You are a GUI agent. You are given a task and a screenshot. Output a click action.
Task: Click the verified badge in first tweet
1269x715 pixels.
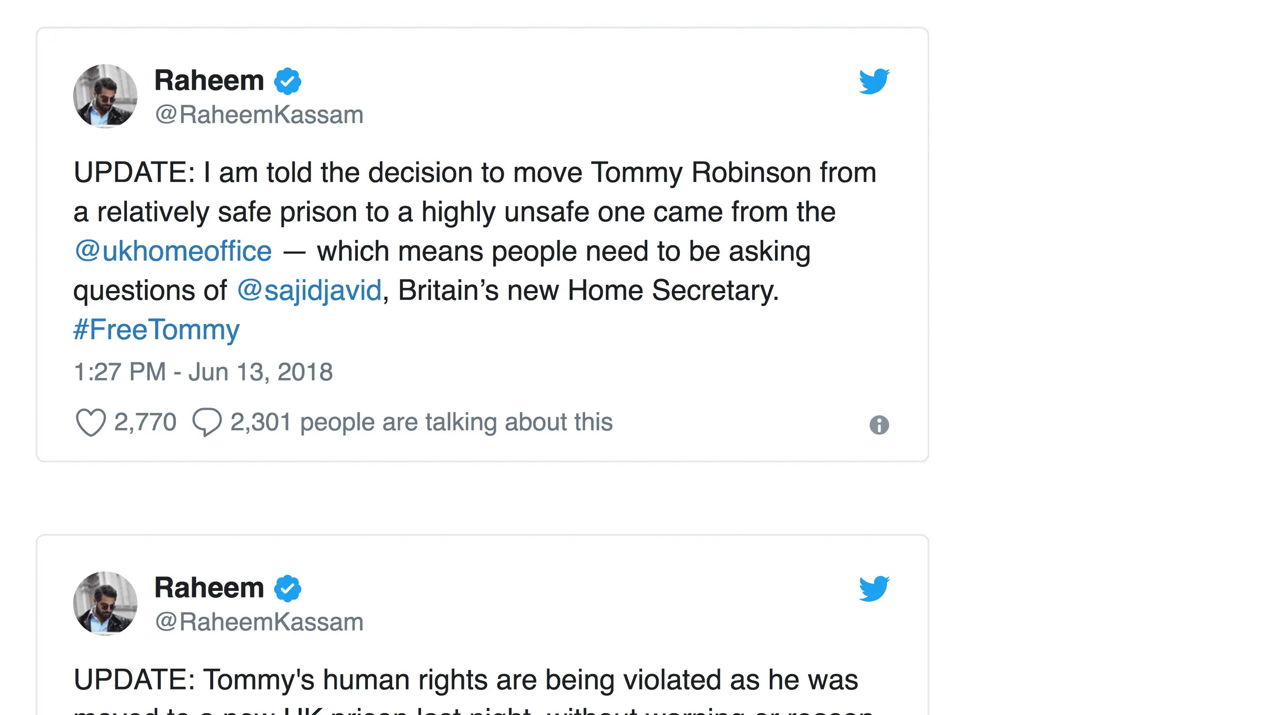288,81
